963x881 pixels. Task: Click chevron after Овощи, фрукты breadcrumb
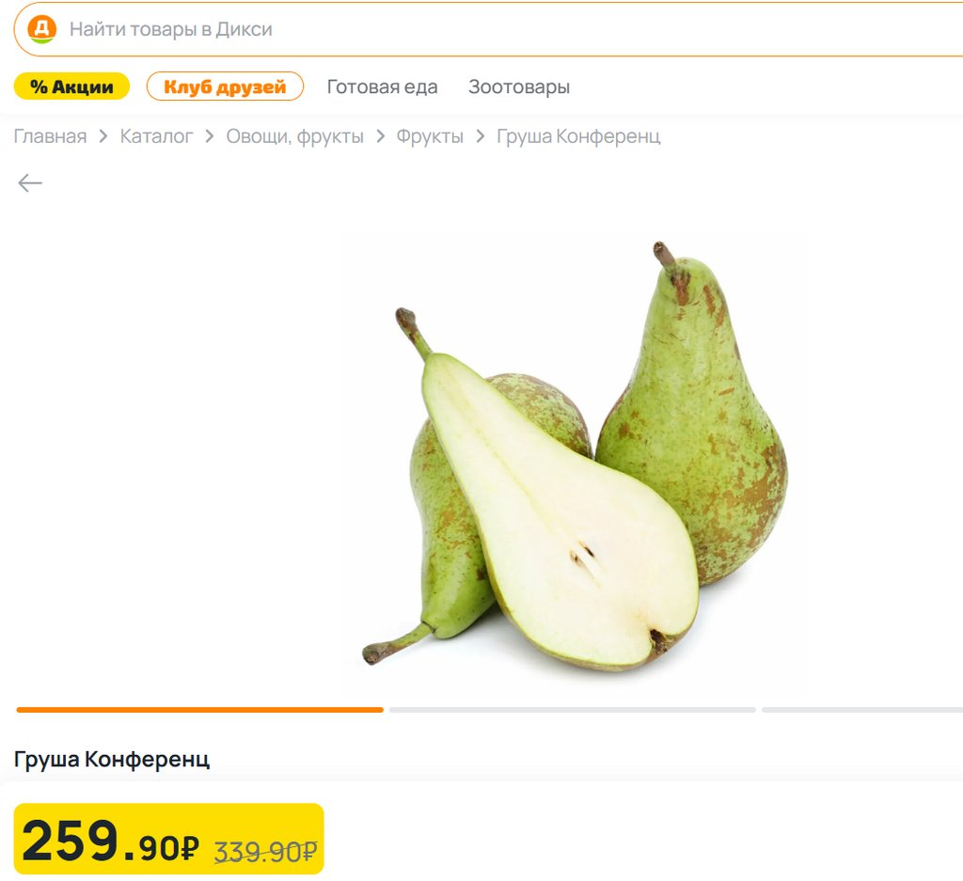click(380, 136)
